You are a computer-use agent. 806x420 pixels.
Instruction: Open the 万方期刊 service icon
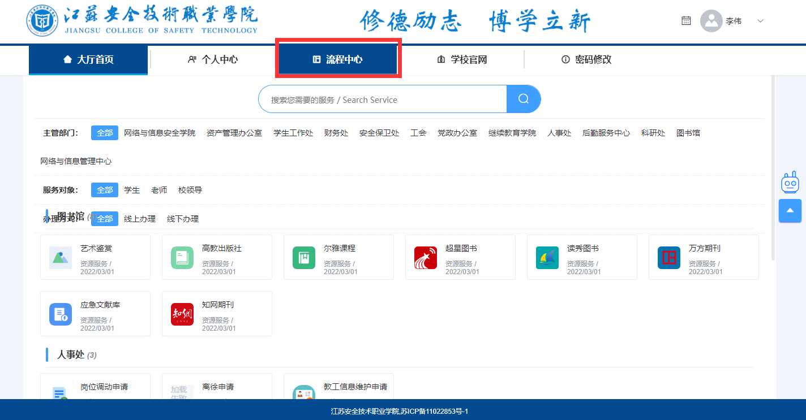(x=668, y=258)
